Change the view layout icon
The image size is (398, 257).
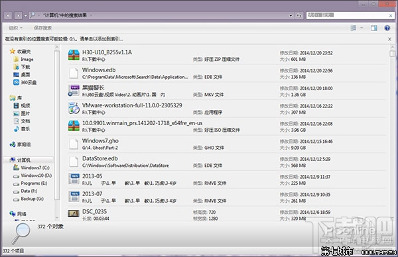[353, 28]
